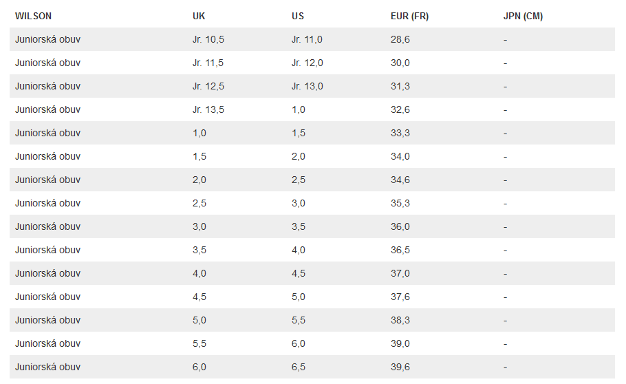Select the EUR size 38,3 cell

click(x=400, y=321)
